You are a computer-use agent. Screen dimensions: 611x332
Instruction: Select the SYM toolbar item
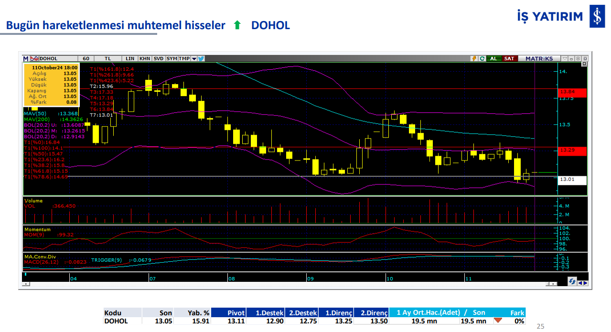172,59
